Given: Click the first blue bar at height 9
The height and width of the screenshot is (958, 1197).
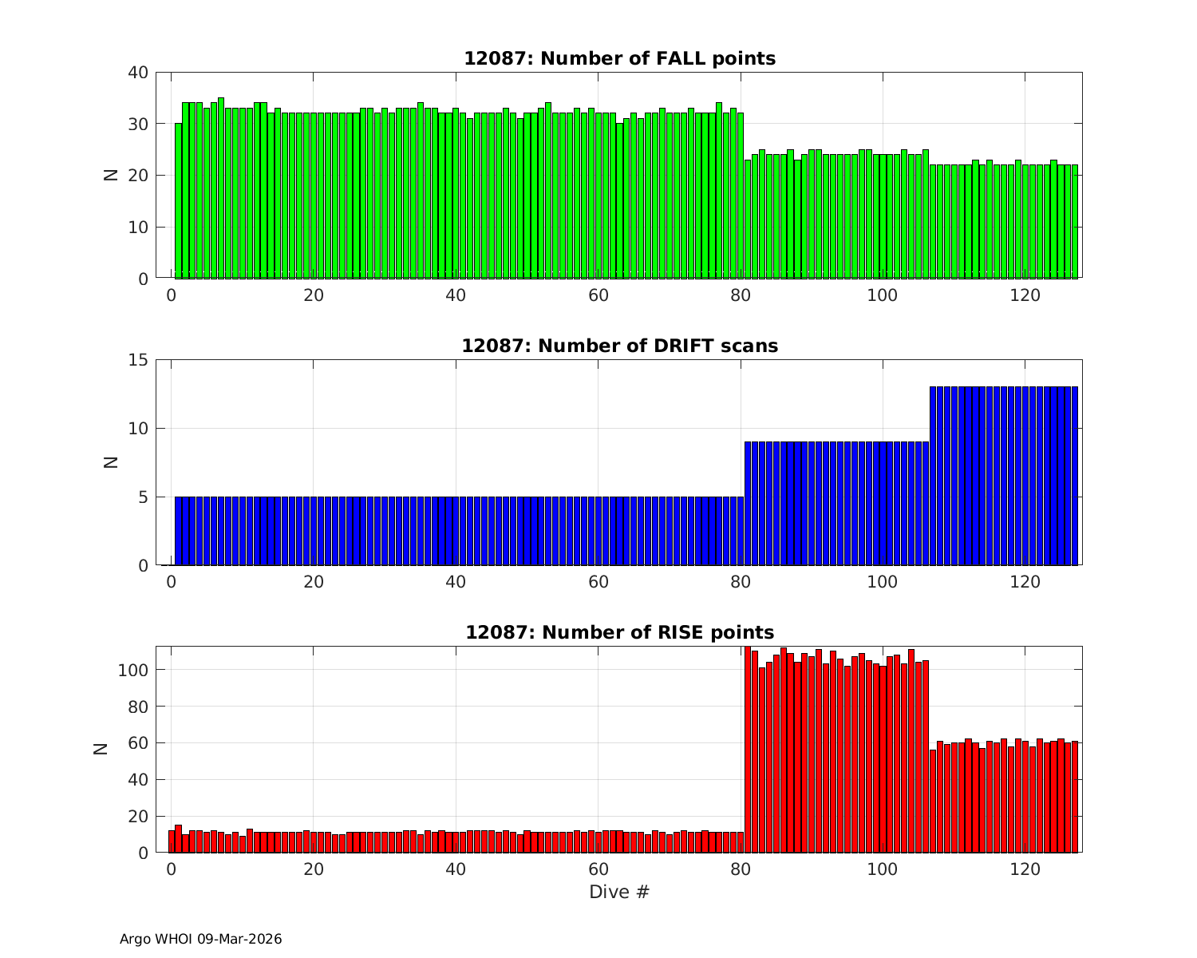Looking at the screenshot, I should pyautogui.click(x=748, y=503).
